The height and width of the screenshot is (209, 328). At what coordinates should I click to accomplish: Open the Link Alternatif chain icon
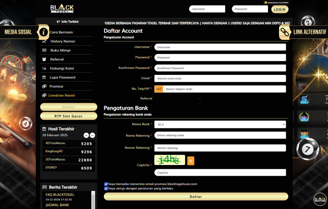tap(284, 32)
